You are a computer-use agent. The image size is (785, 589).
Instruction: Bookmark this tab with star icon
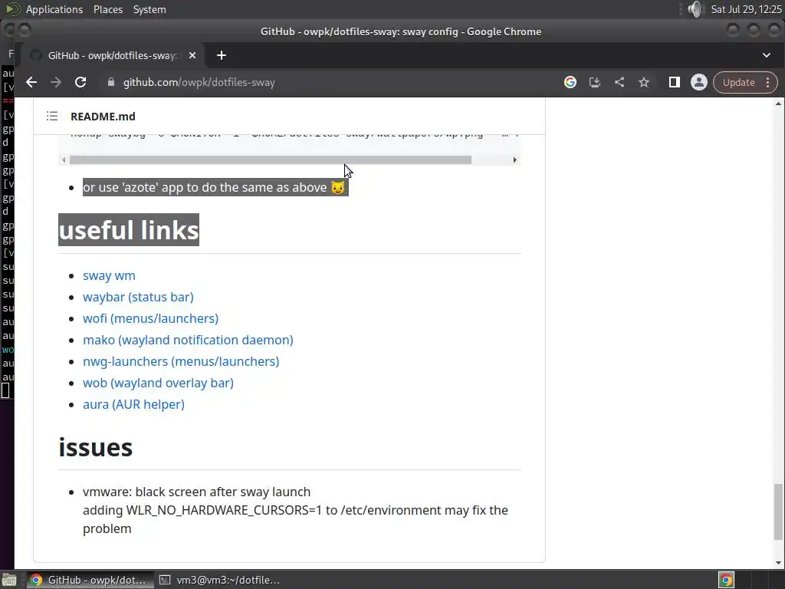point(644,83)
